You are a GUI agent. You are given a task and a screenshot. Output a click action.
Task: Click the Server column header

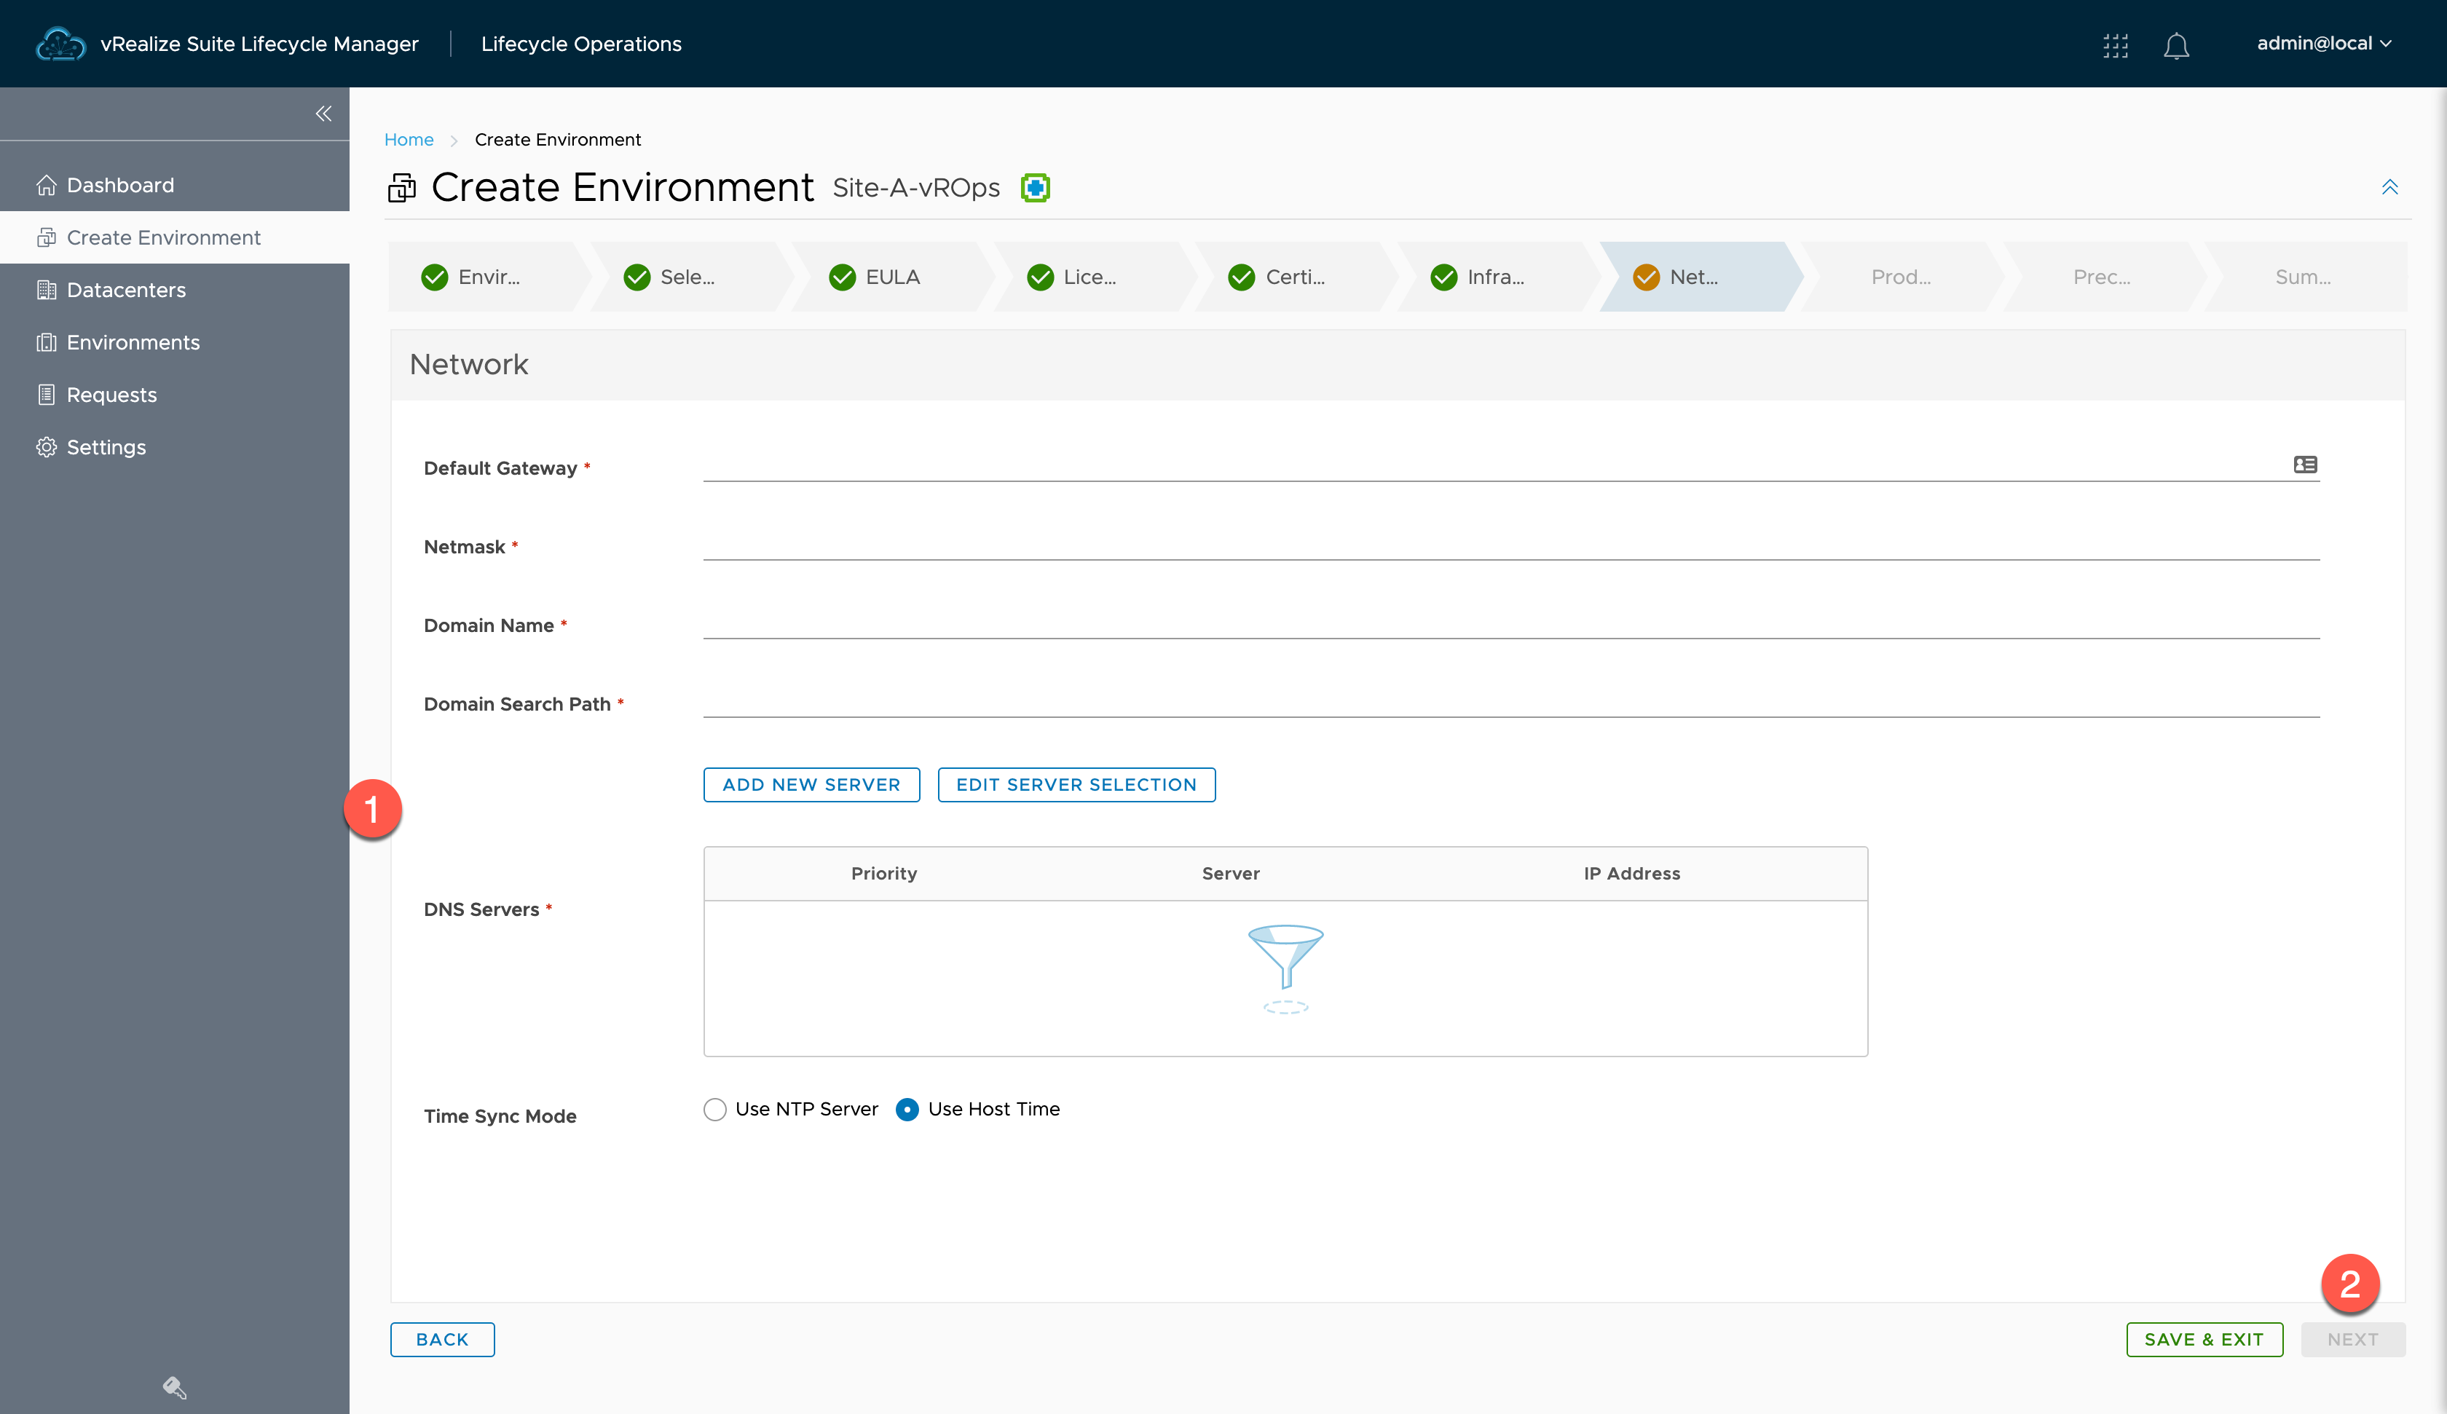click(x=1230, y=873)
